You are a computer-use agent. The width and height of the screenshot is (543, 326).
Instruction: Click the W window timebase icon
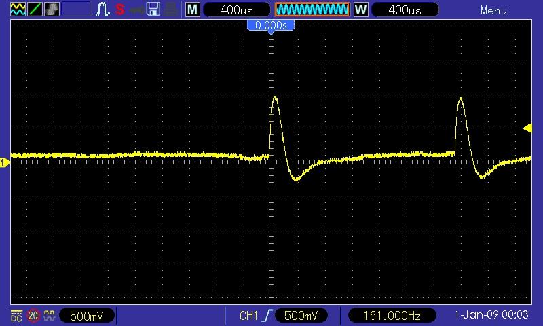coord(361,10)
